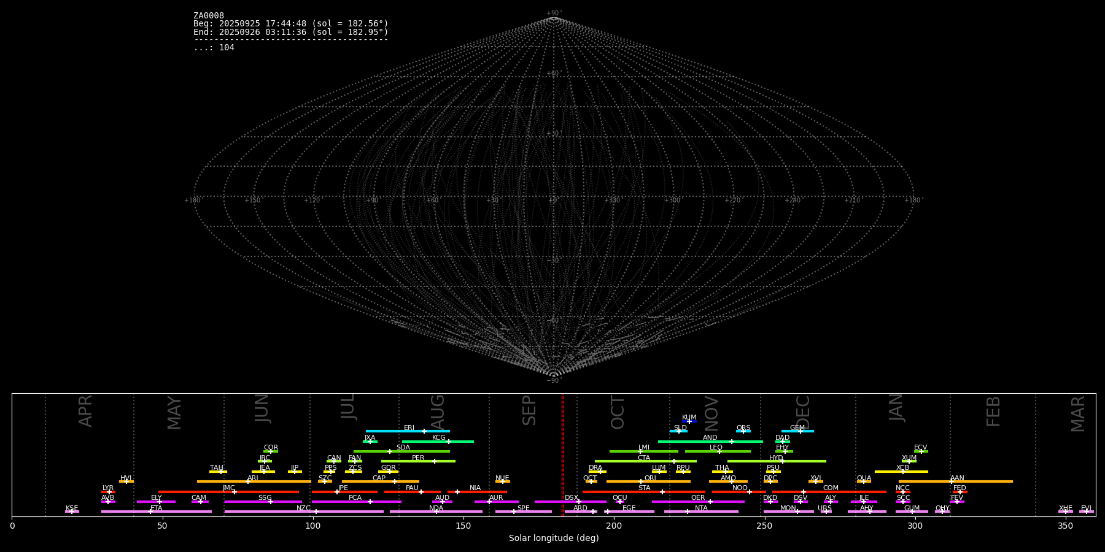Click the red dashed current solar longitude marker

[562, 454]
